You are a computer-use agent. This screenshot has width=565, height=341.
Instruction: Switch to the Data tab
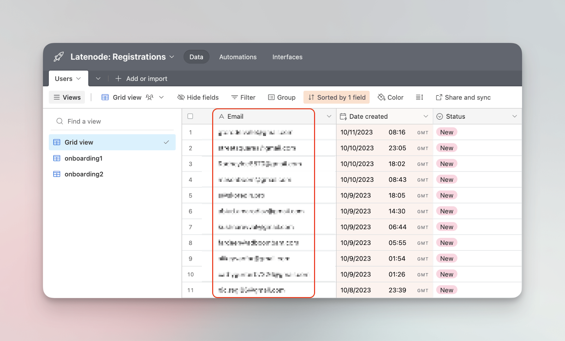coord(196,57)
